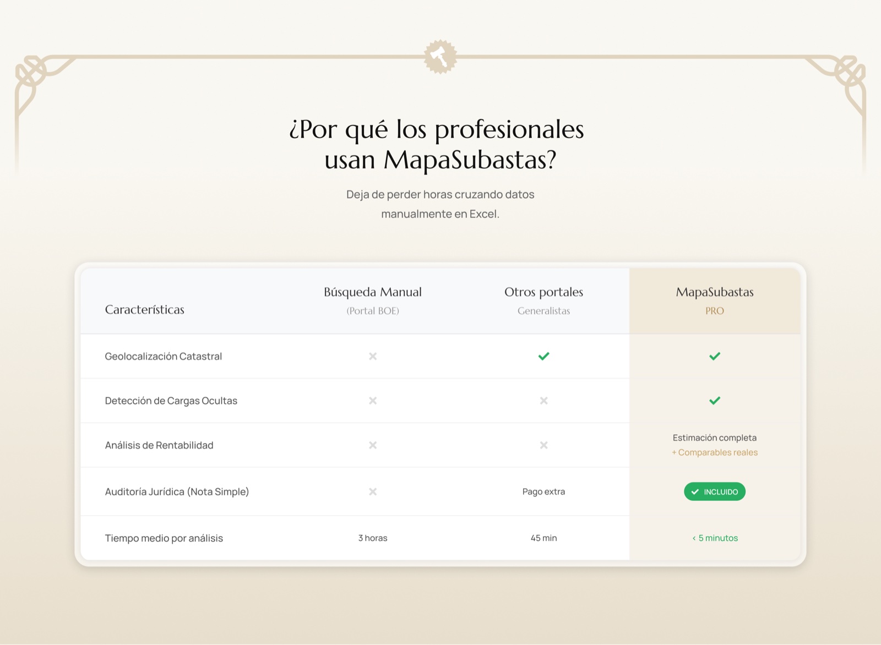Screen dimensions: 881x645
Task: Click the green check for Geolocalización Catastral under MapaSubastas
Action: (x=715, y=356)
